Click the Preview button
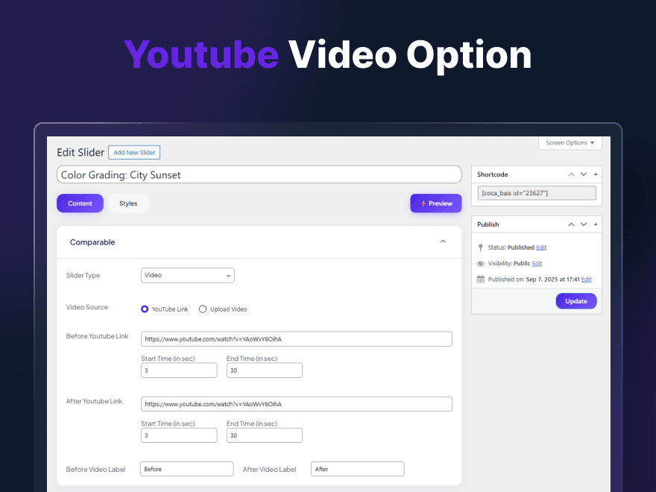 pos(436,204)
